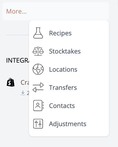Click the Shopify shopping bag logo
118x147 pixels.
click(11, 82)
